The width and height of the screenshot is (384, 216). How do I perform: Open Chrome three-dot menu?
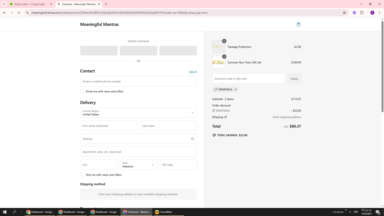point(380,13)
